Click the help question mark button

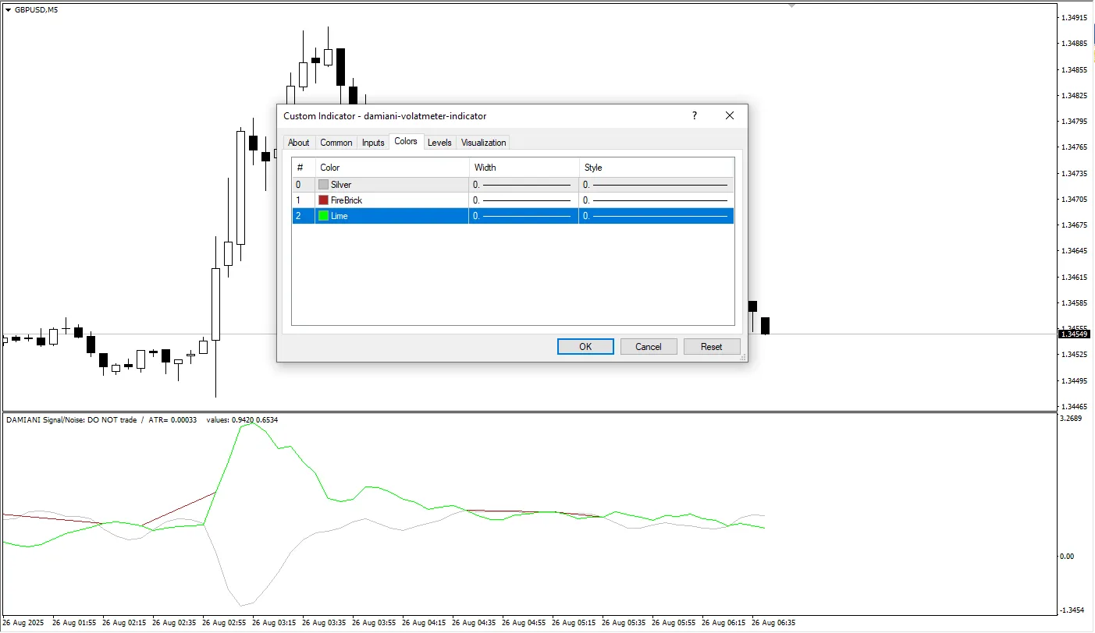pyautogui.click(x=694, y=115)
